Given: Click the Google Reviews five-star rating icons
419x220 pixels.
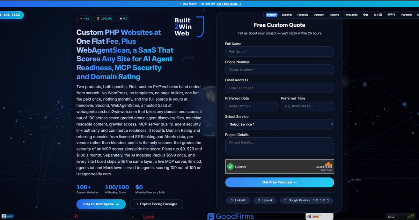Looking at the screenshot, I should pyautogui.click(x=320, y=200).
